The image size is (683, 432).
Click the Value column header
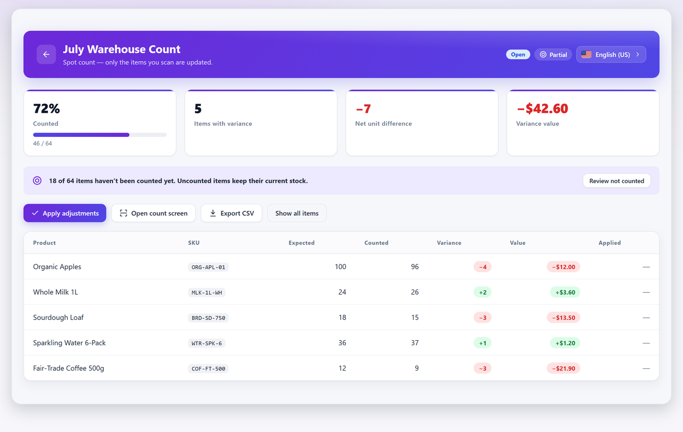(518, 243)
